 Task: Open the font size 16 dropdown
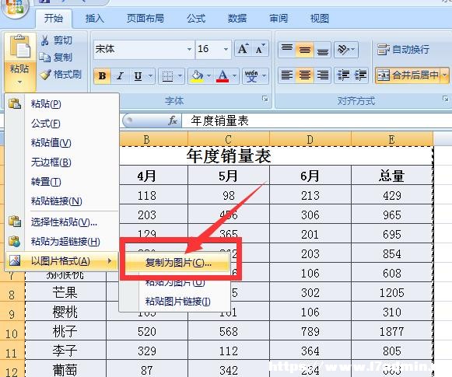pos(226,49)
